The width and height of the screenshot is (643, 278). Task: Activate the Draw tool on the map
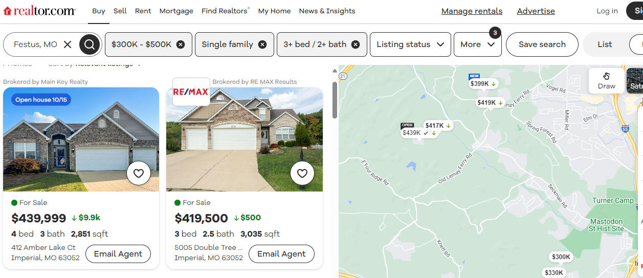point(607,81)
